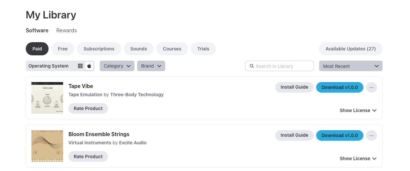Viewport: 410px width, 171px height.
Task: Select the Courses filter pill
Action: coord(172,49)
